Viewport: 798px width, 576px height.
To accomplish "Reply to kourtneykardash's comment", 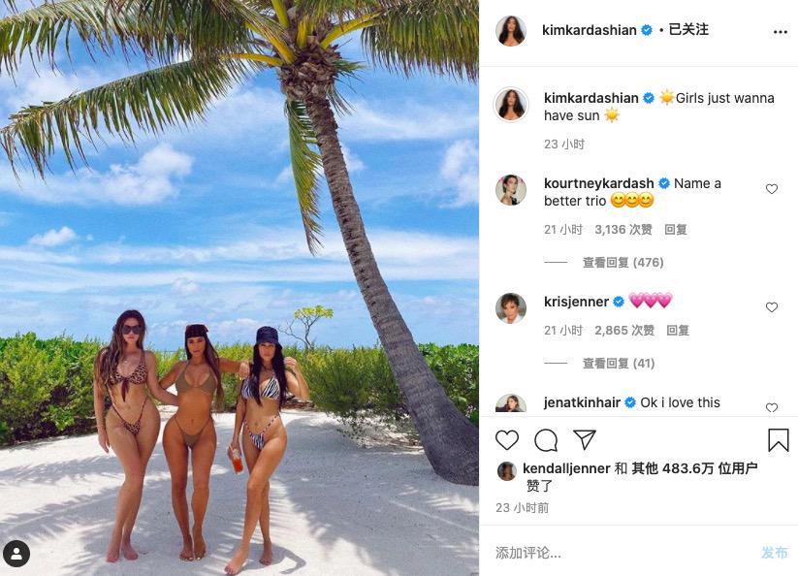I will click(x=676, y=230).
